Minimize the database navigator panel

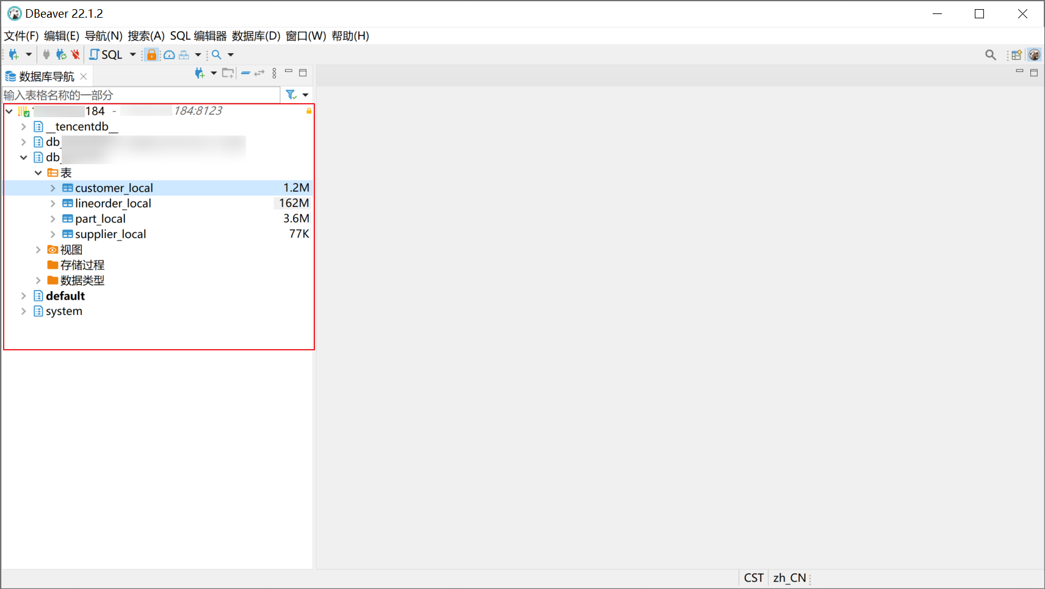(289, 72)
